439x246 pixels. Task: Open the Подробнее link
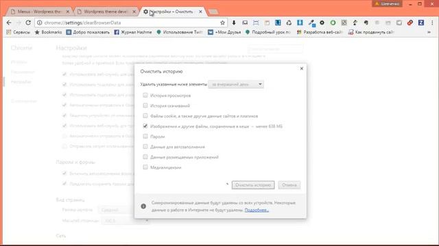[x=257, y=210]
